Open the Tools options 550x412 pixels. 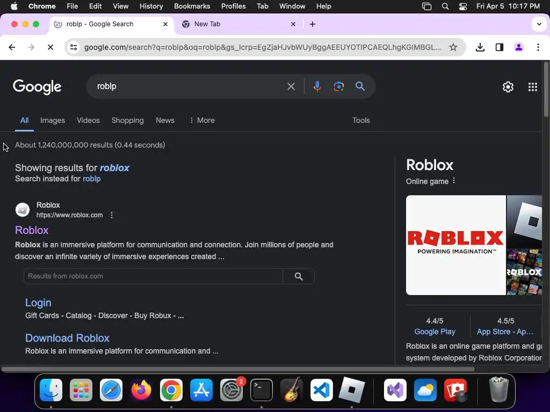coord(361,120)
